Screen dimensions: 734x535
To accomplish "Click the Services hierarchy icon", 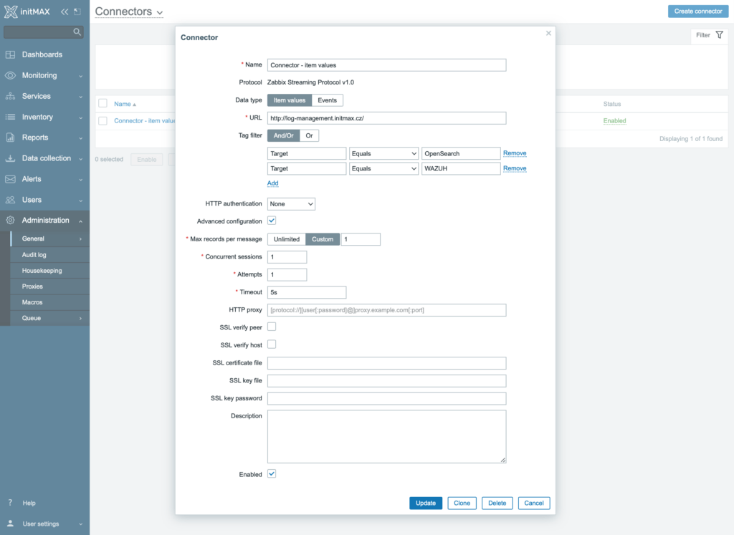I will (10, 97).
